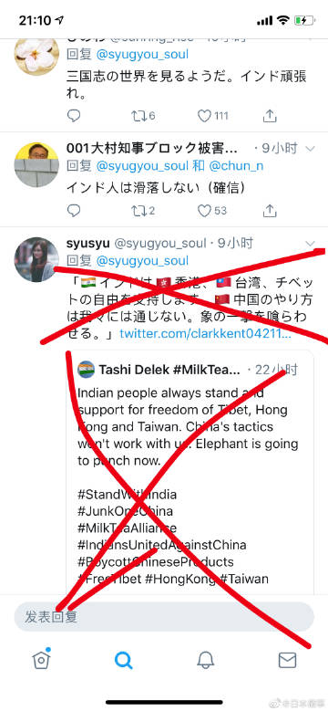Share the 三国志の世界 tweet

click(270, 116)
